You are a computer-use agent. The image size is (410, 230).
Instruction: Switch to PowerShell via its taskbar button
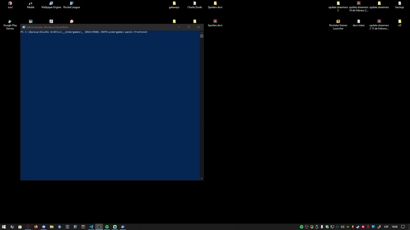coord(123,227)
